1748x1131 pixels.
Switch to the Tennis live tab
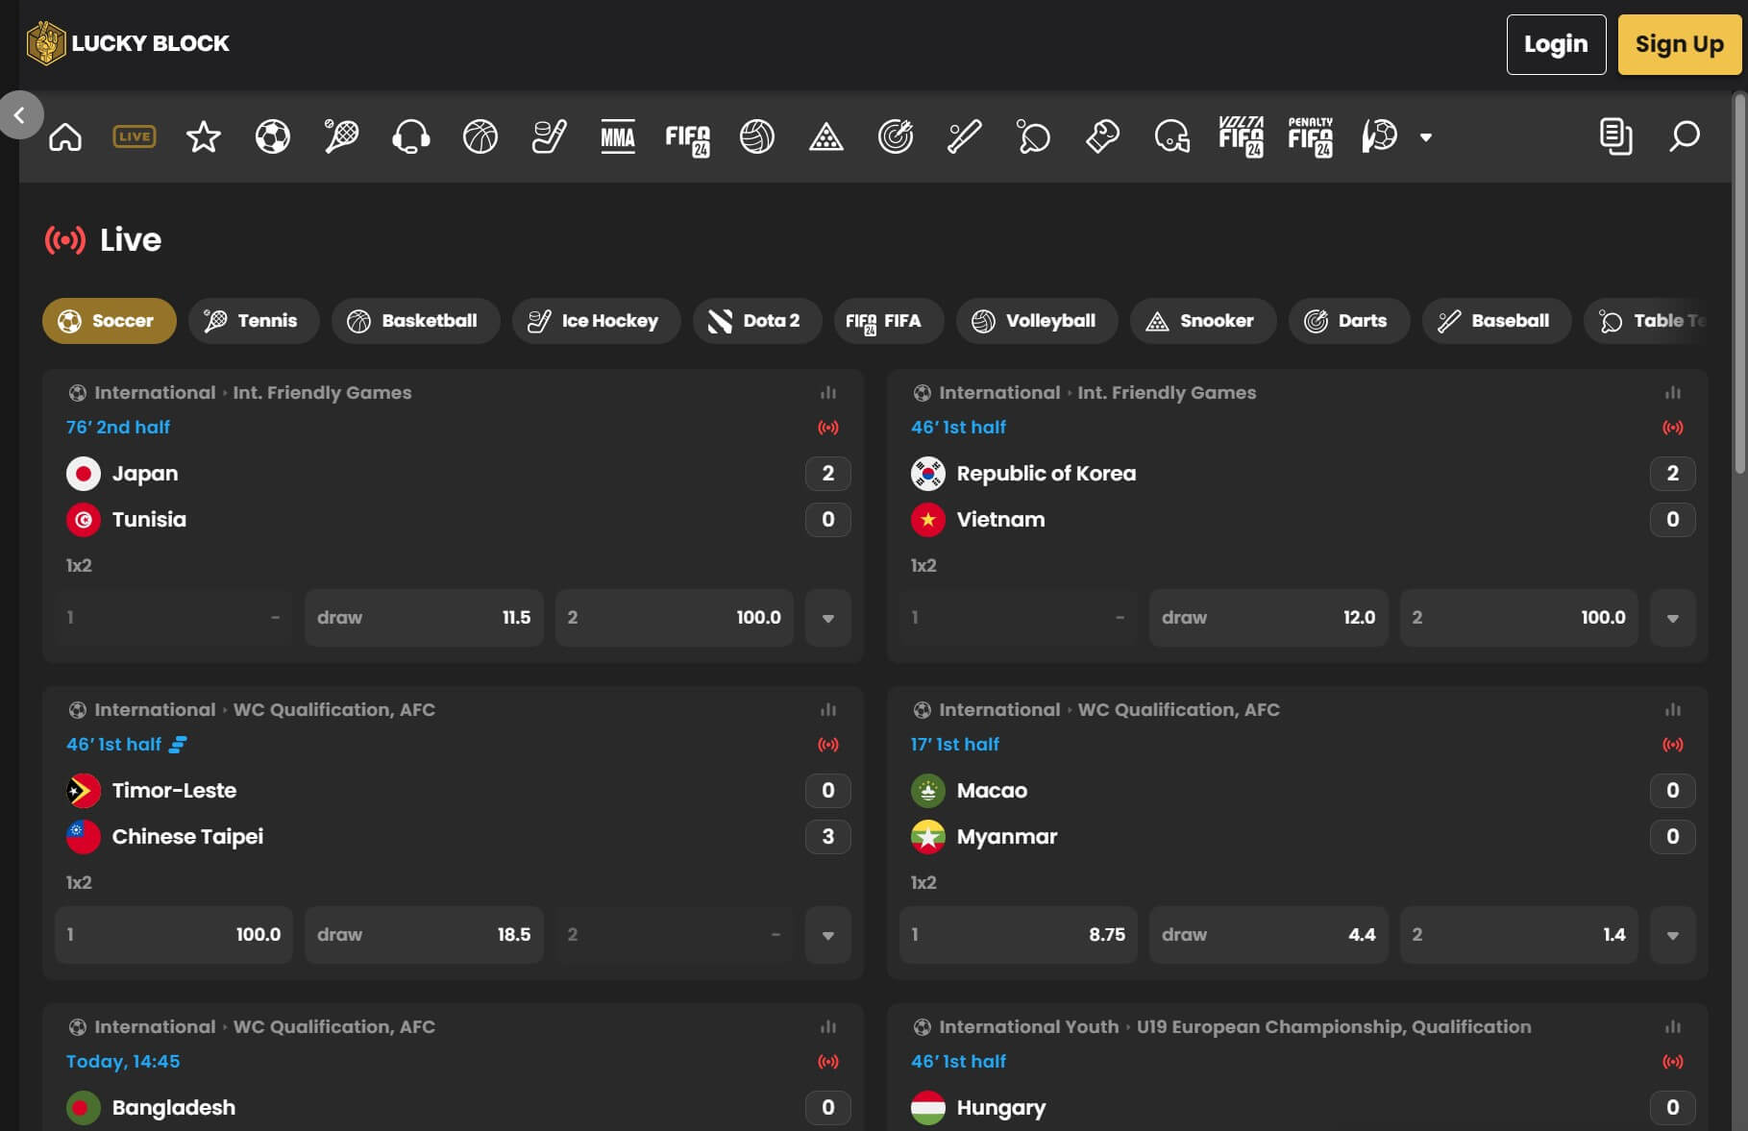pos(254,321)
